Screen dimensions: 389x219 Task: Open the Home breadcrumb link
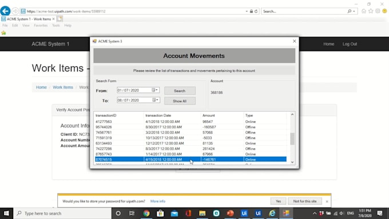tap(41, 87)
